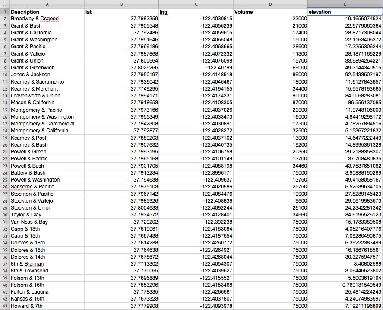This screenshot has width=383, height=310.
Task: Click the 'elevation' header cell
Action: 345,12
